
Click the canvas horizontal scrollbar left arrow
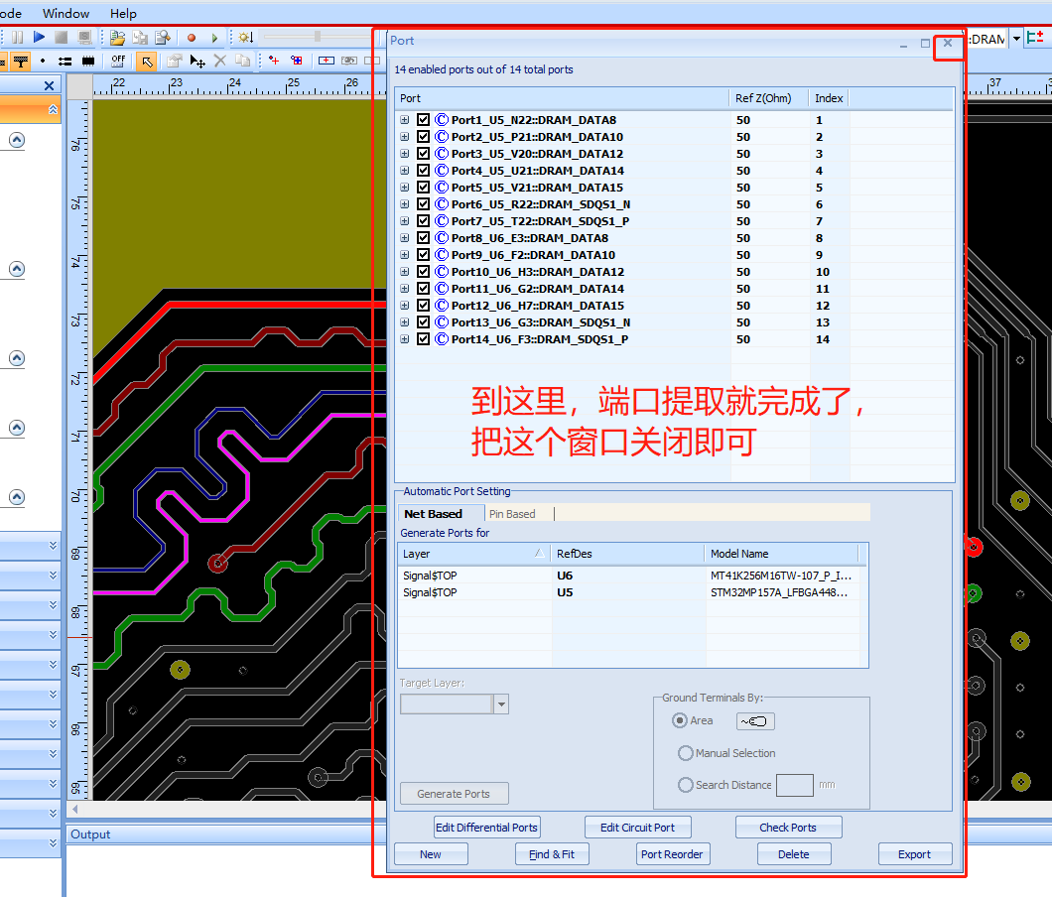(74, 809)
